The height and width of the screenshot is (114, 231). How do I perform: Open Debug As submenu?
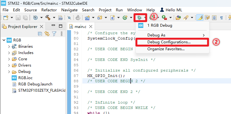(x=172, y=35)
